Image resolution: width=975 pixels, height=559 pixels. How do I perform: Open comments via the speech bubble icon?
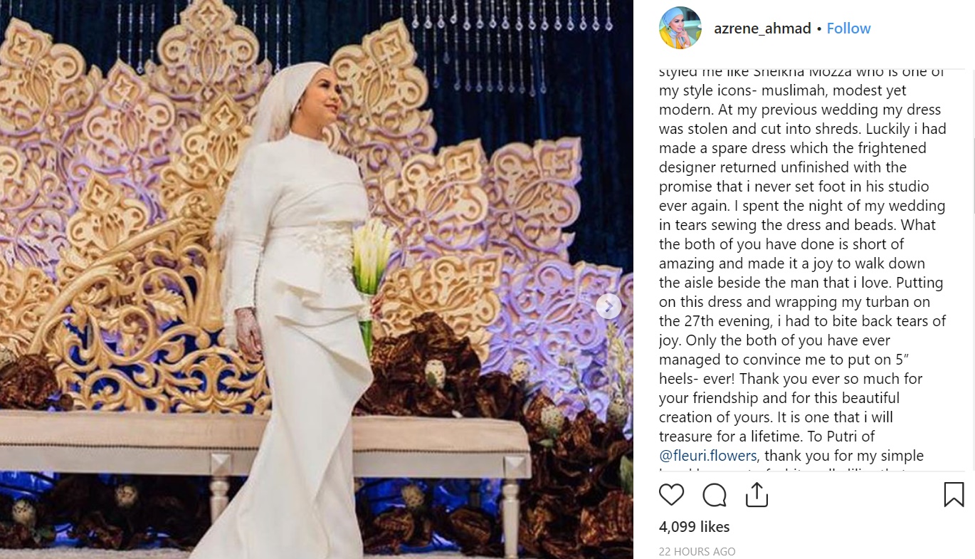click(x=714, y=494)
